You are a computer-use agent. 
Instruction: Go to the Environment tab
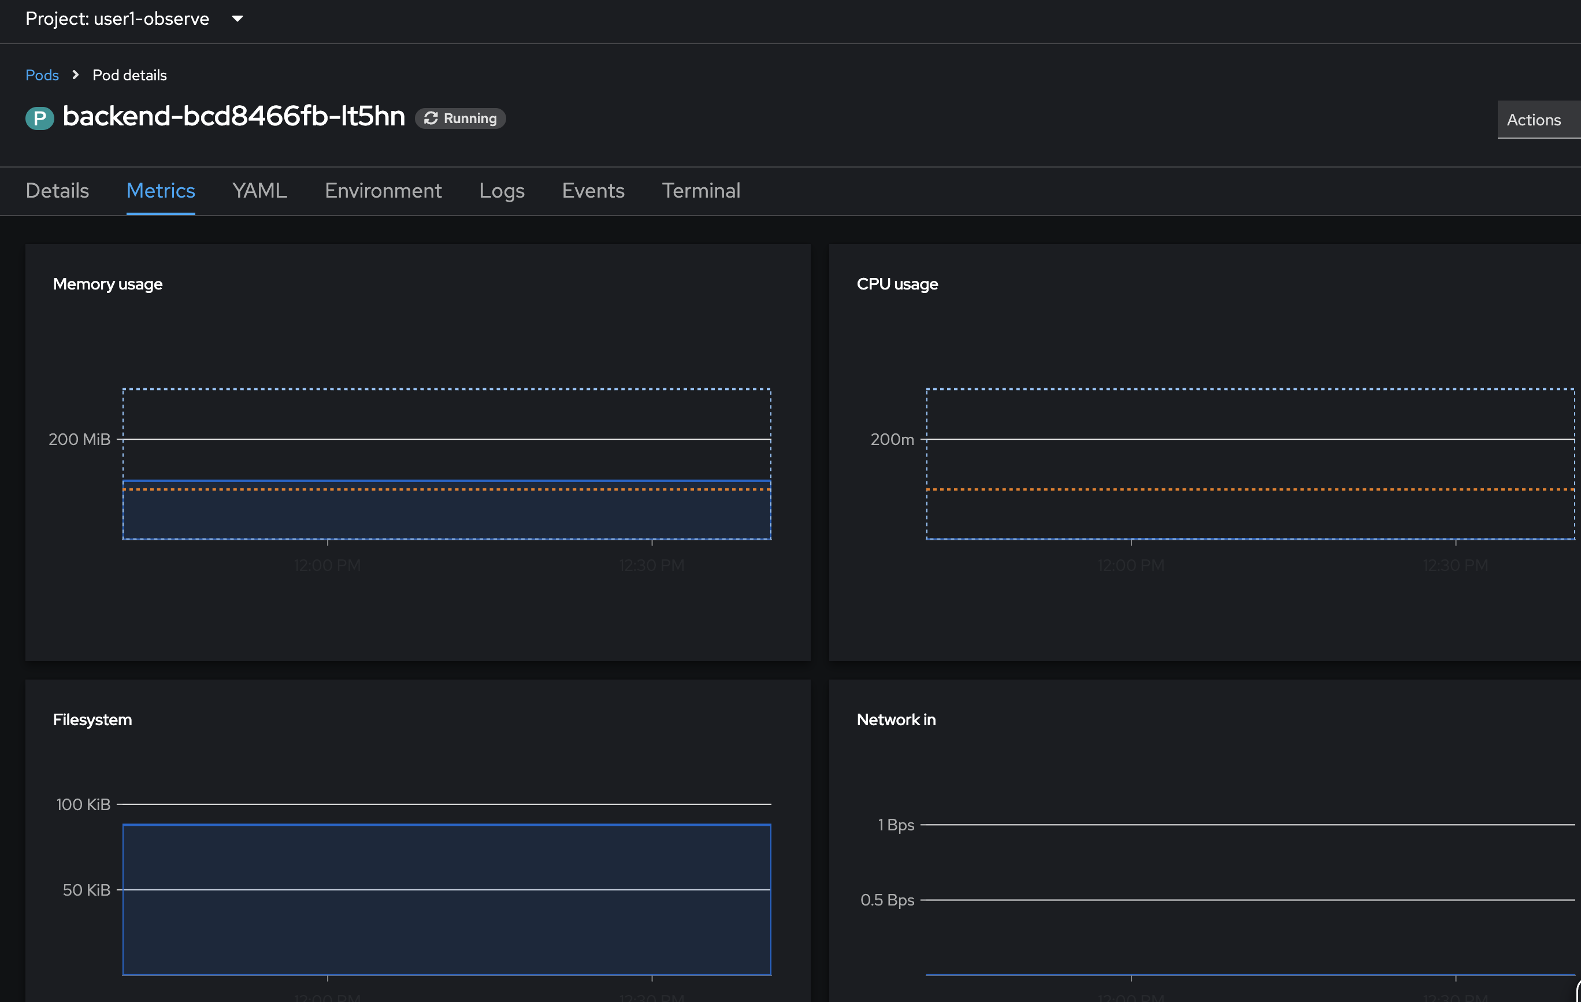click(x=384, y=191)
